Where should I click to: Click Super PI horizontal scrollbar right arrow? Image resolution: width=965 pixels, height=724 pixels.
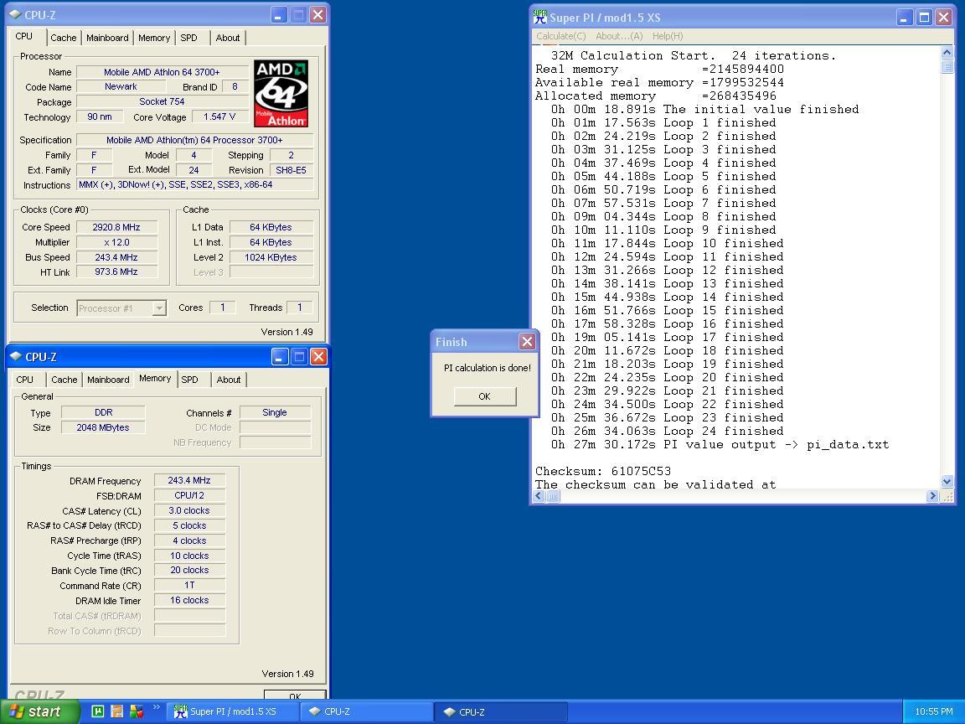932,495
